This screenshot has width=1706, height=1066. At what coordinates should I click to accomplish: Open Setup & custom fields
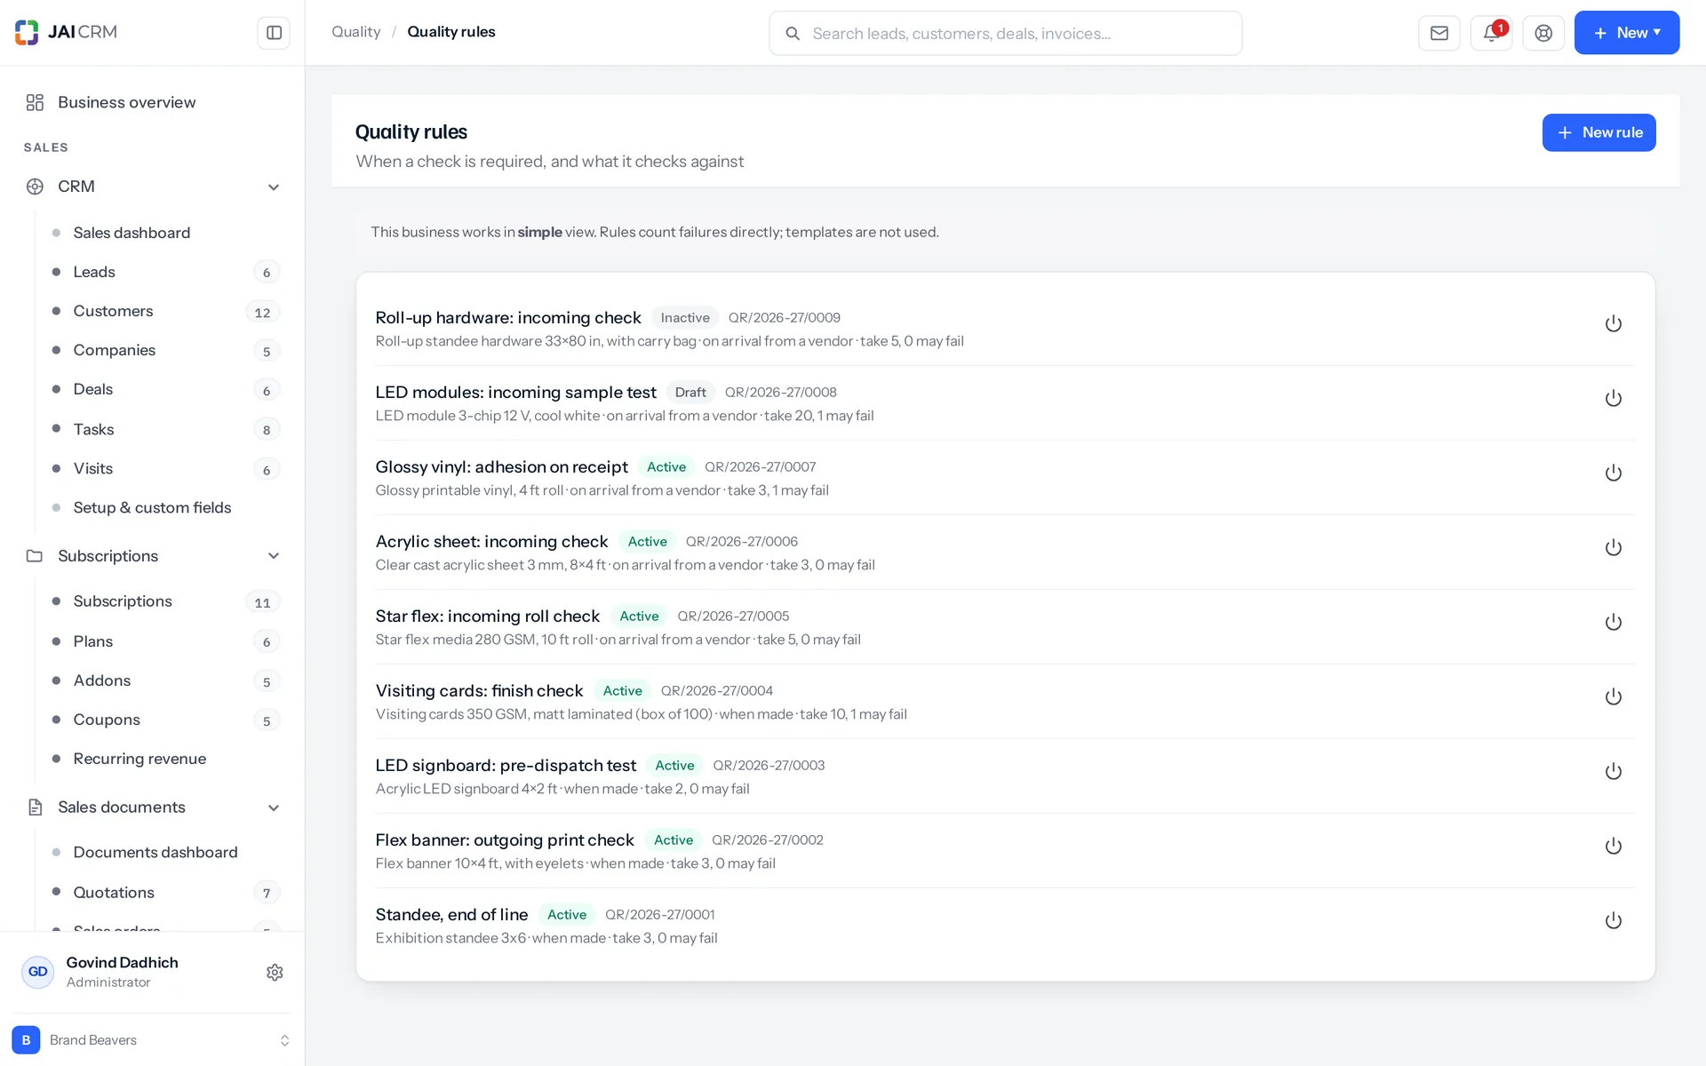(165, 507)
